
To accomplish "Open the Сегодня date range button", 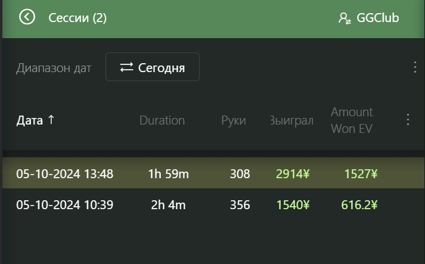I will click(x=153, y=67).
